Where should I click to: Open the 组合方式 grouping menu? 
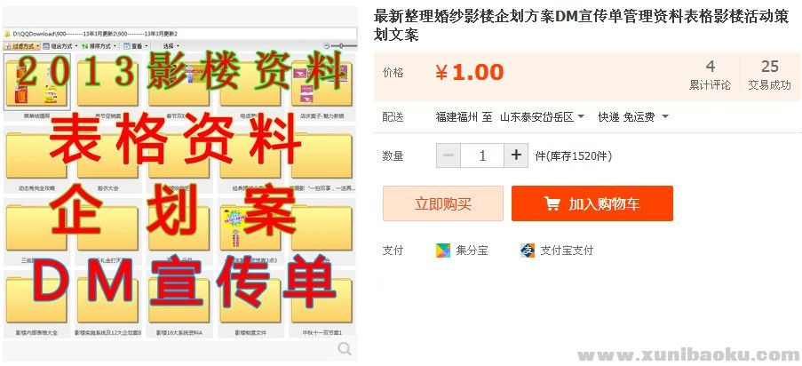click(x=60, y=46)
